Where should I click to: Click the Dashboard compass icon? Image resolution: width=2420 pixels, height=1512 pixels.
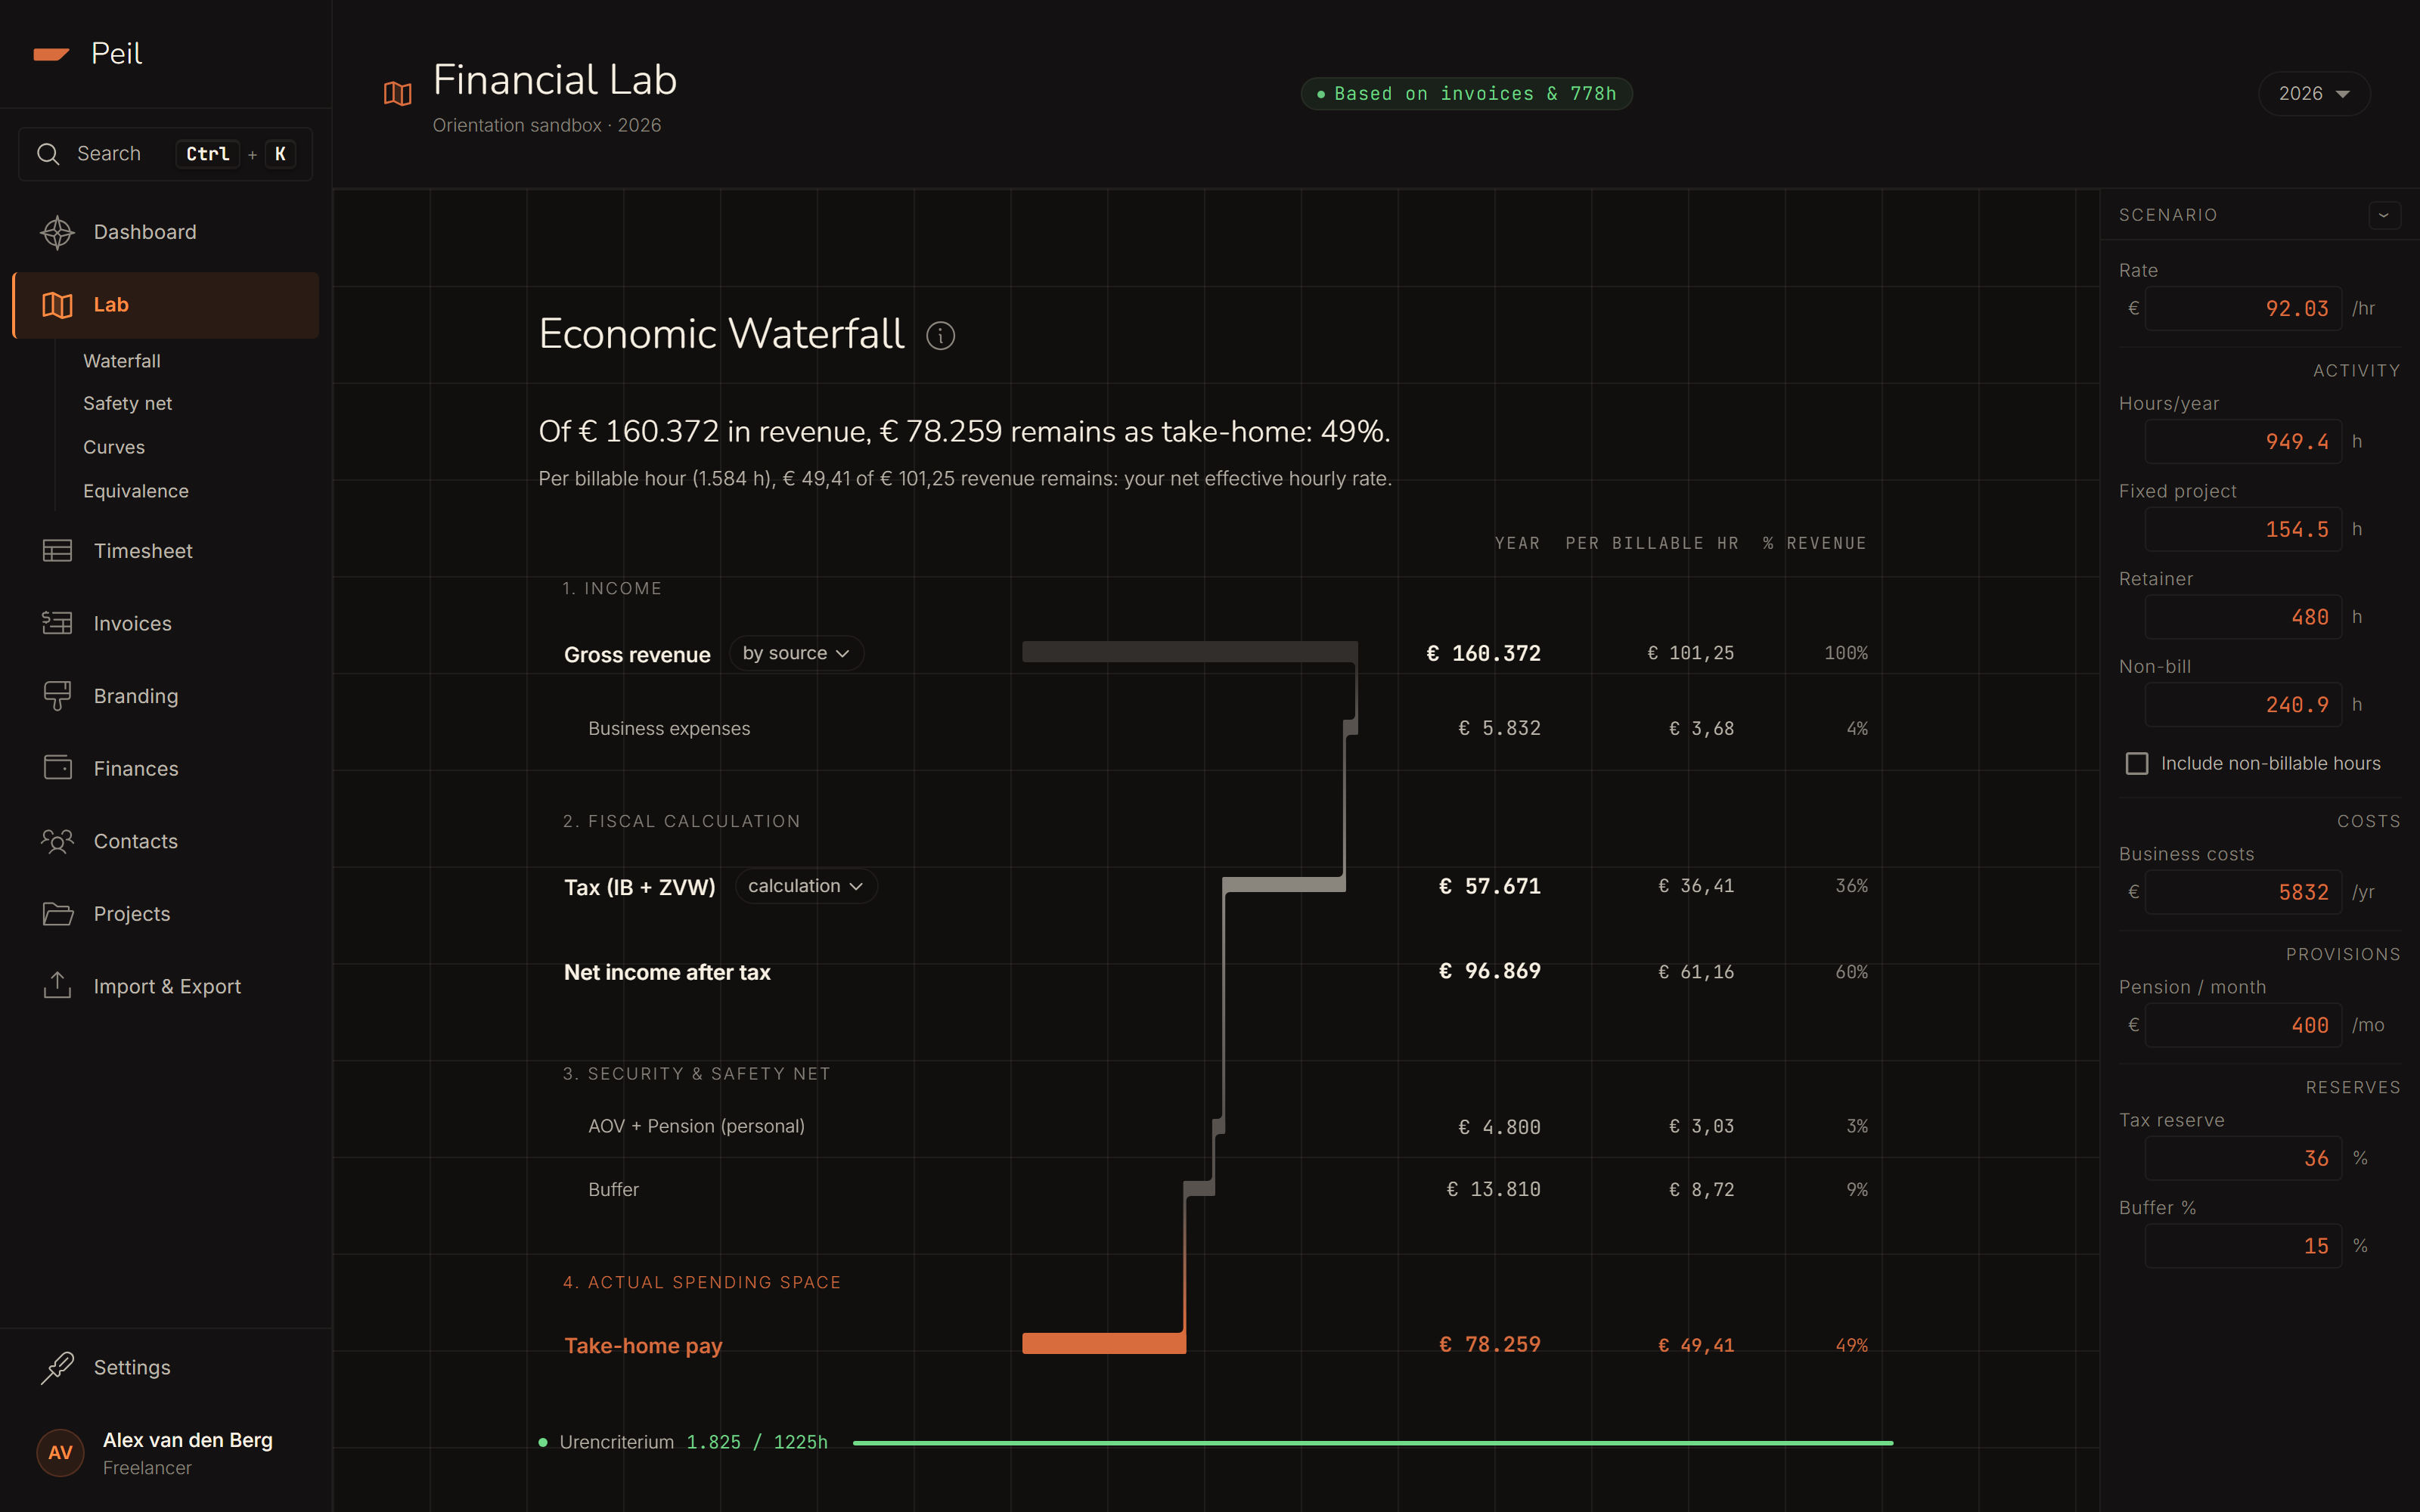tap(57, 232)
